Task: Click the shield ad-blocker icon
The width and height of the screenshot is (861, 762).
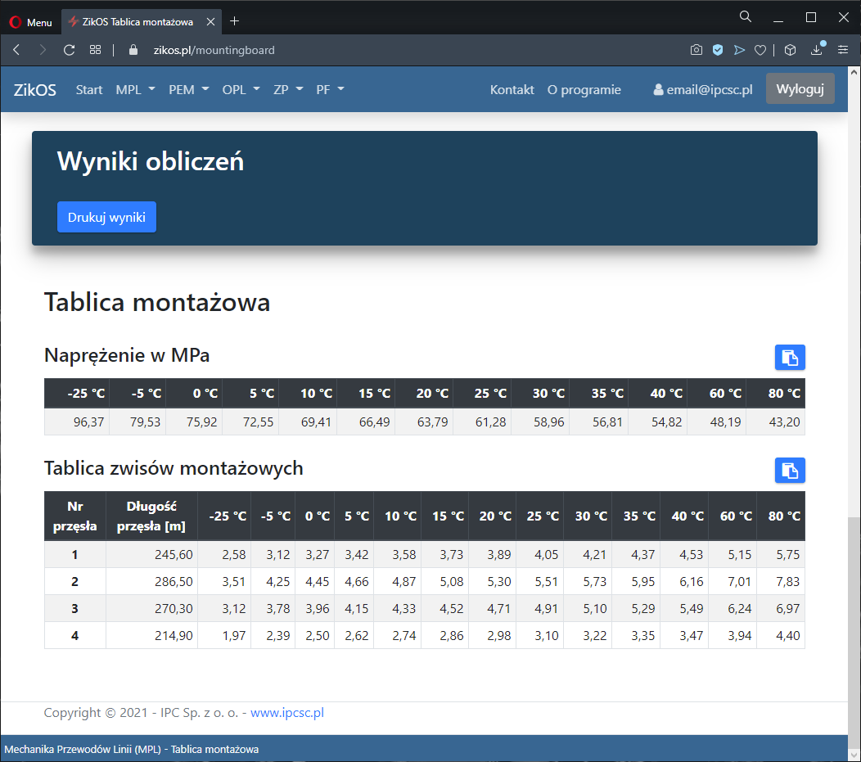Action: [x=718, y=50]
